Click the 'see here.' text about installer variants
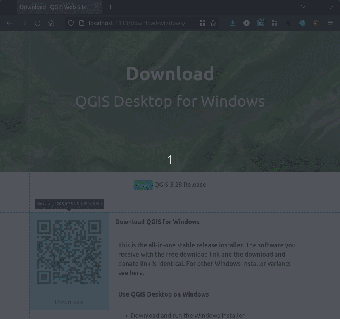This screenshot has width=340, height=319. point(131,273)
